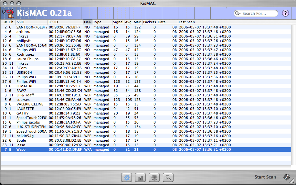Toggle sort order on the Enc column header
Viewport: 296px width, 185px height.
[88, 22]
